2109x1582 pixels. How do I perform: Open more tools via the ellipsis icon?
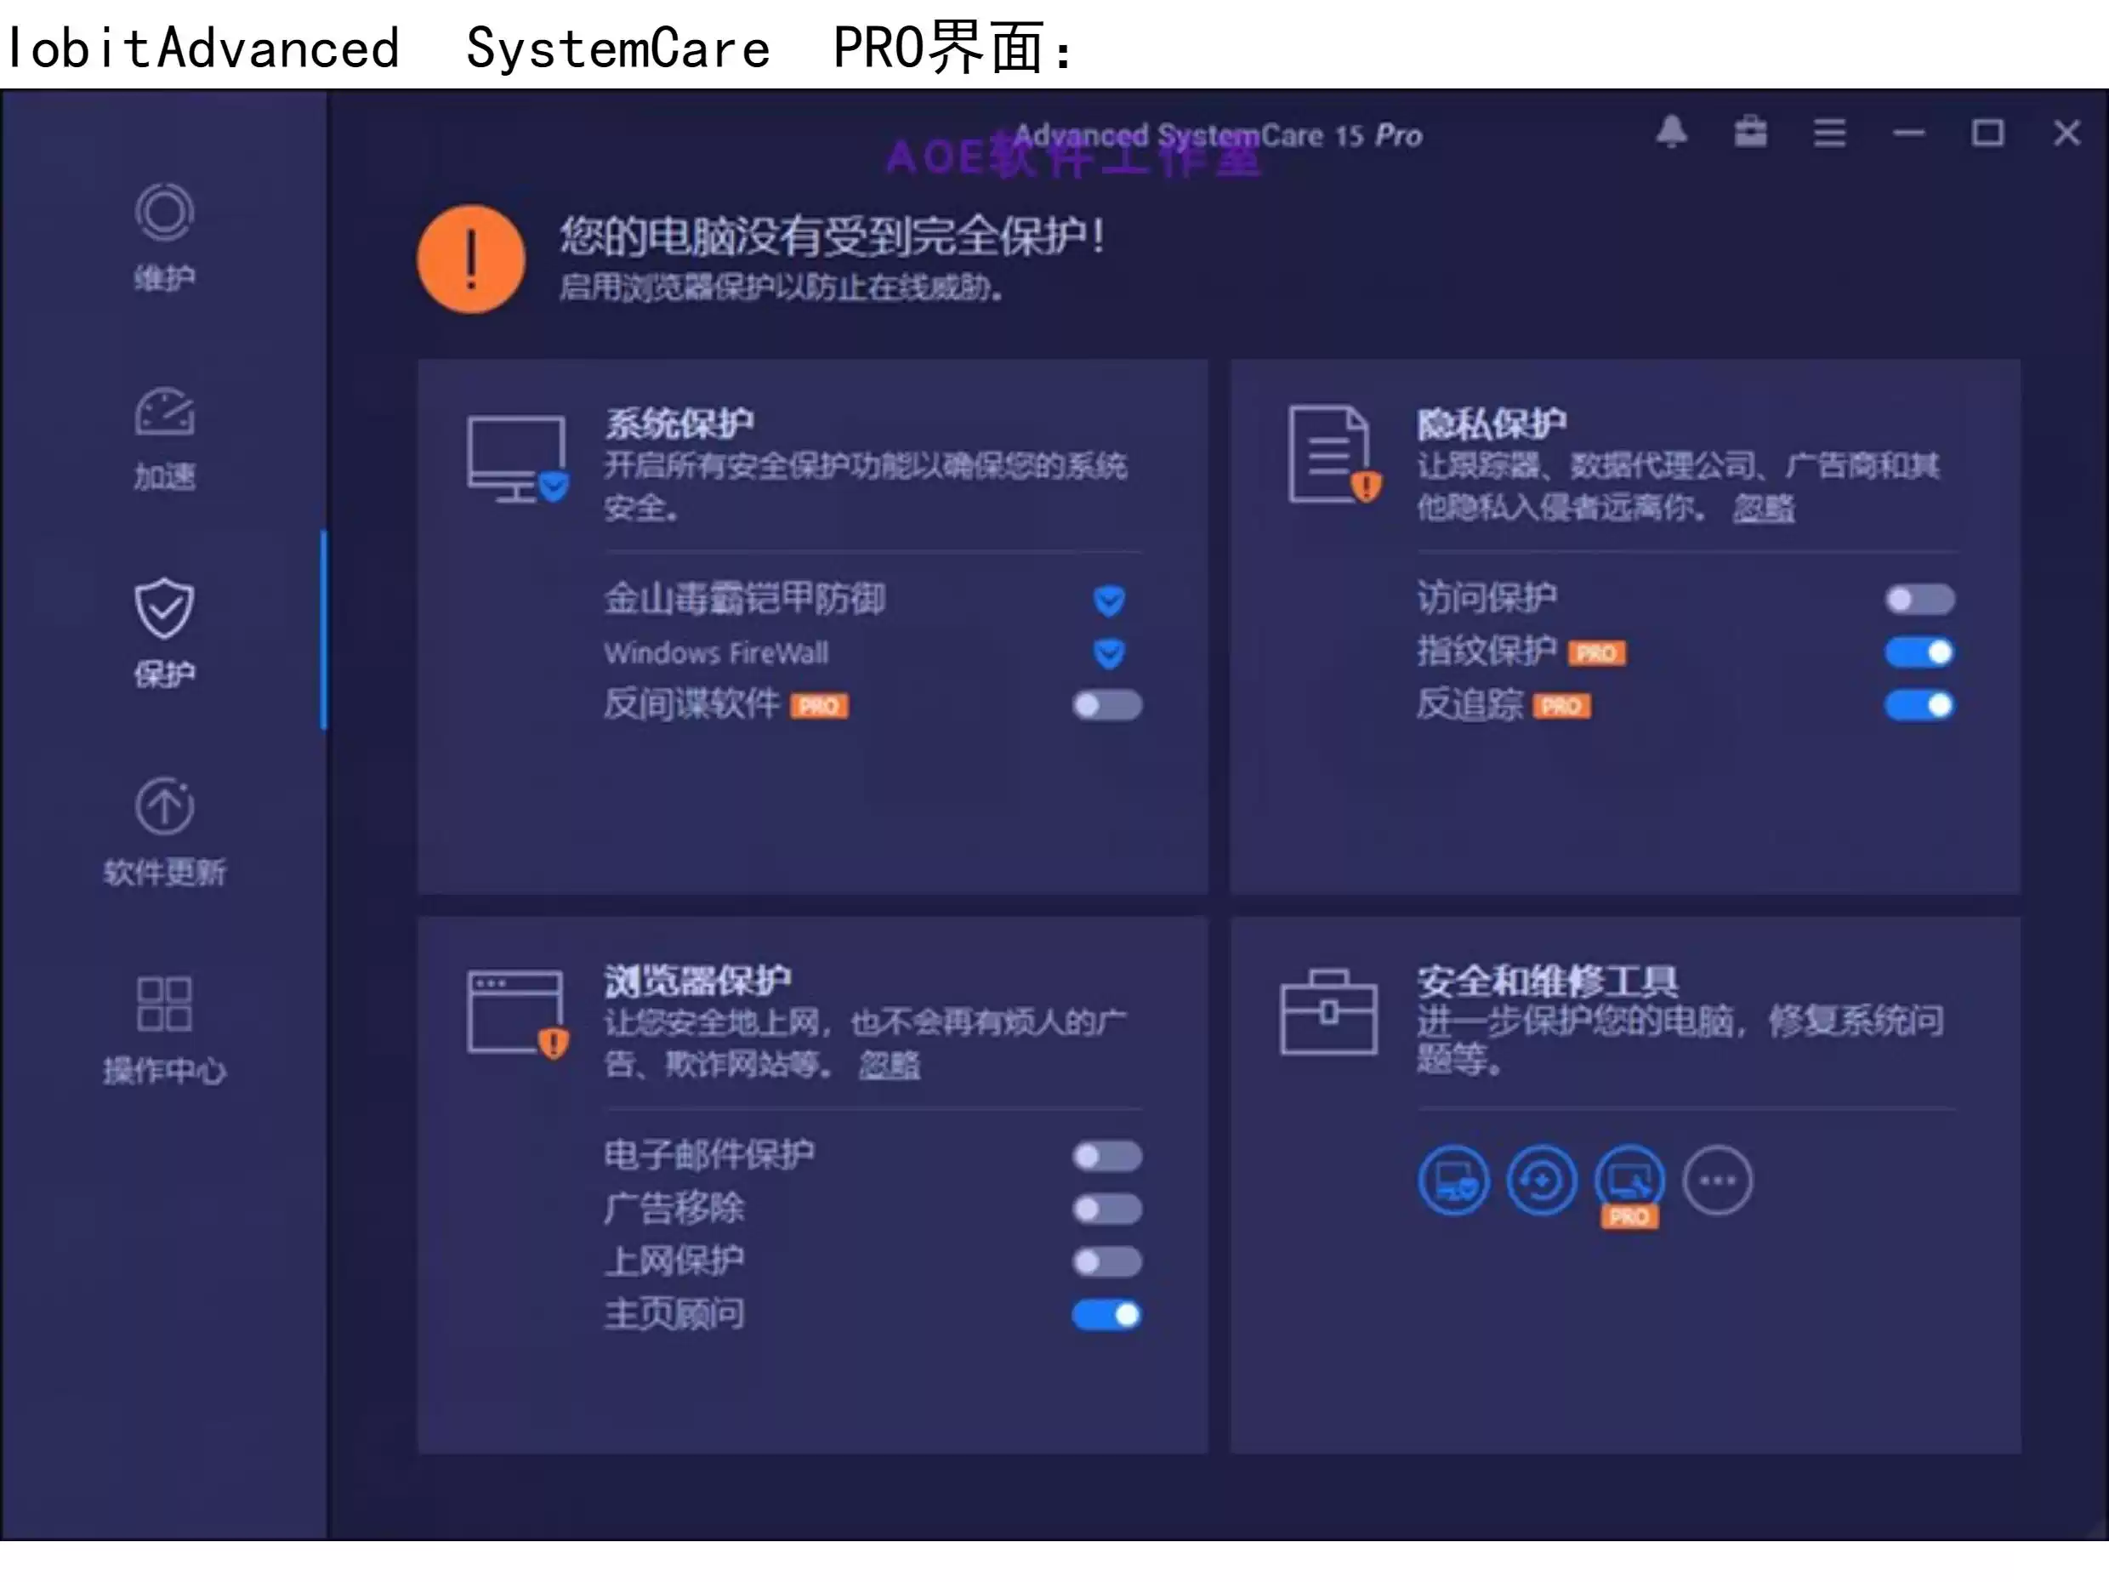(1719, 1181)
